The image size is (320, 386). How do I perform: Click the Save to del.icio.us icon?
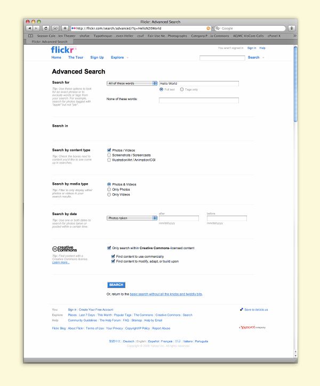[242, 309]
